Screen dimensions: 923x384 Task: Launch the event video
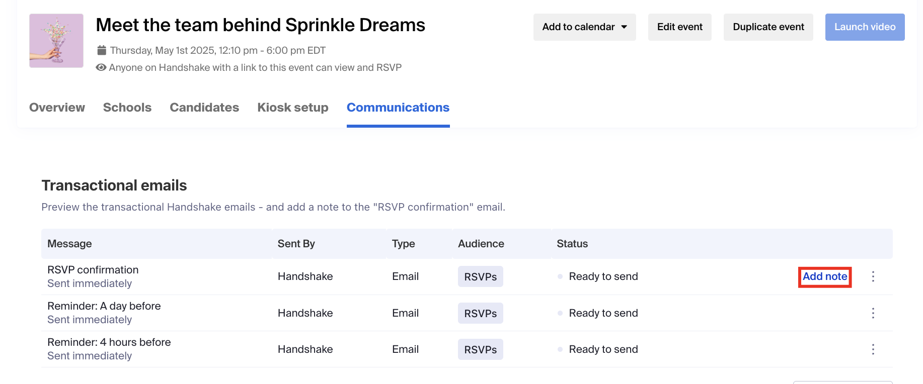865,27
